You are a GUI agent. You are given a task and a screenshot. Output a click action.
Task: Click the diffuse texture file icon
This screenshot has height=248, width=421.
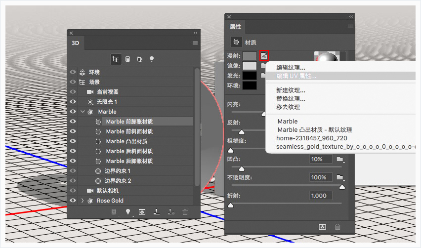point(264,55)
